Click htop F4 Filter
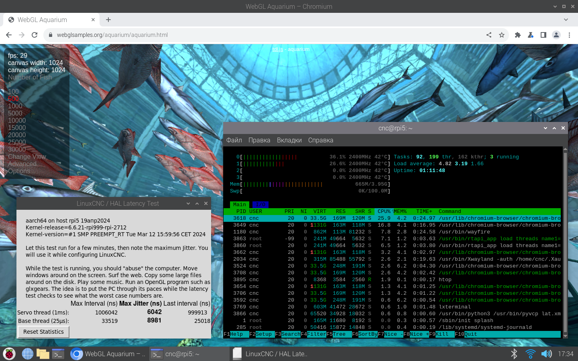The image size is (578, 361). click(x=313, y=334)
